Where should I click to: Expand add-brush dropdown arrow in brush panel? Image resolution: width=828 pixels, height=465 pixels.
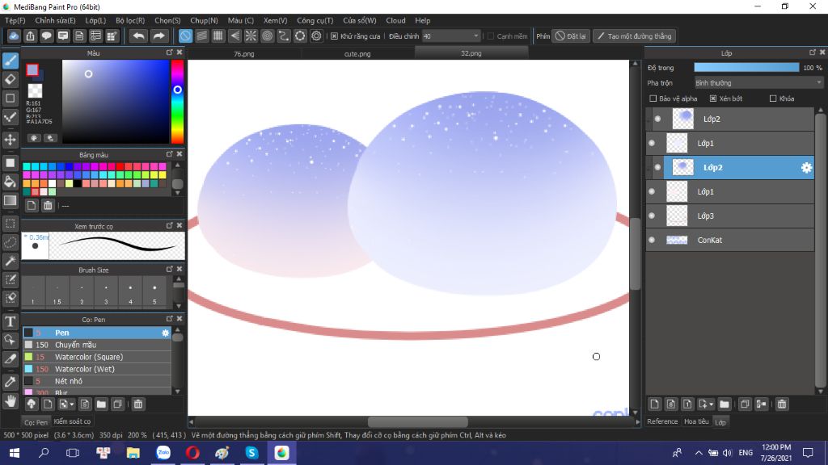[72, 404]
